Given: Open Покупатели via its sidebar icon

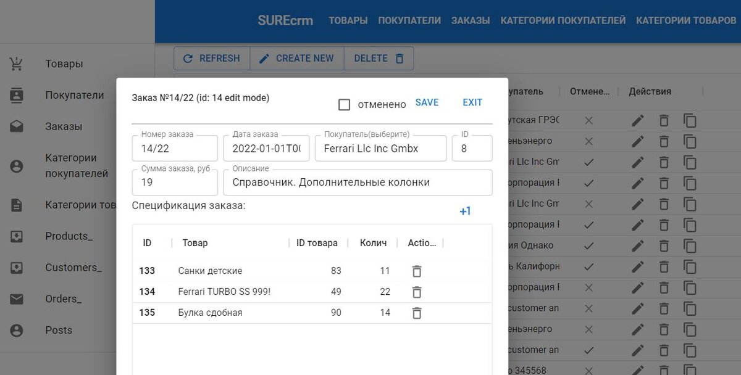Looking at the screenshot, I should click(x=17, y=94).
